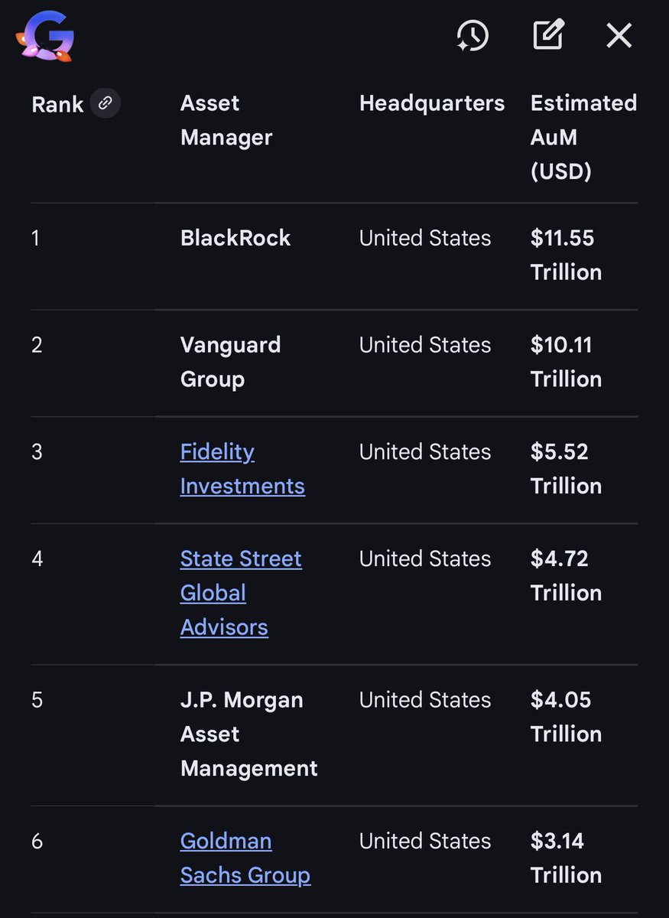Open the Goldman Sachs Group link
Image resolution: width=669 pixels, height=918 pixels.
(x=245, y=858)
